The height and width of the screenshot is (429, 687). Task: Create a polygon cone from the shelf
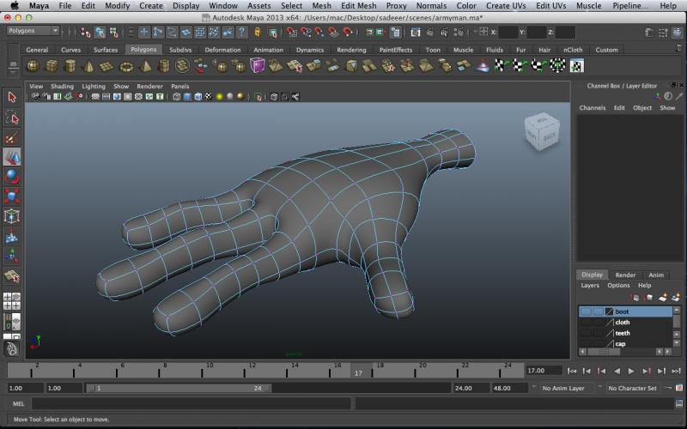(x=89, y=66)
